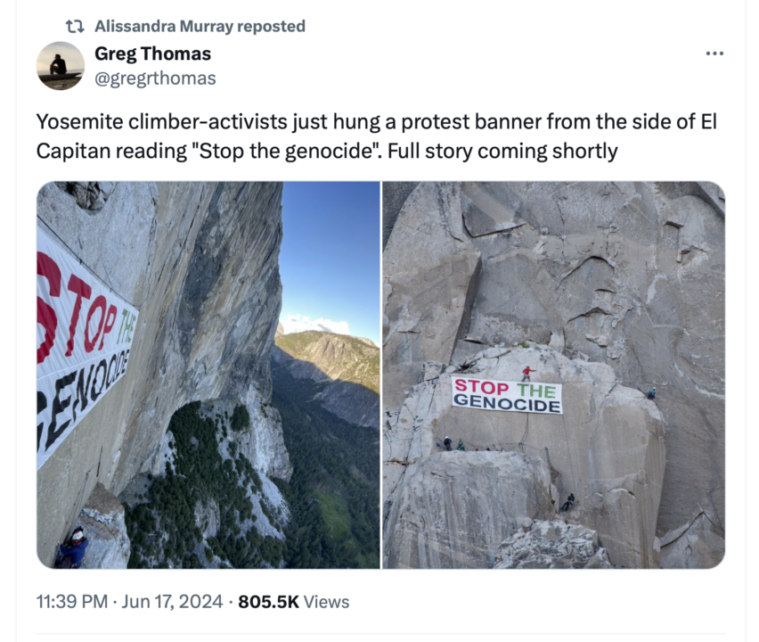Image resolution: width=759 pixels, height=642 pixels.
Task: Click the repost icon above the tweet
Action: pos(78,27)
